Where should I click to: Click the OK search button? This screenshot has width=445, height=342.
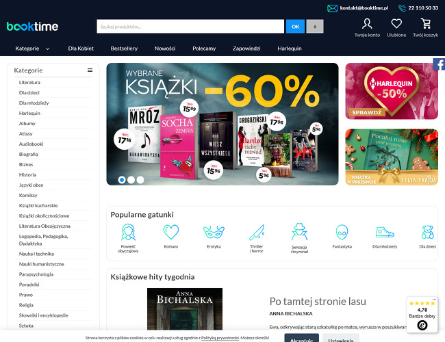(296, 27)
